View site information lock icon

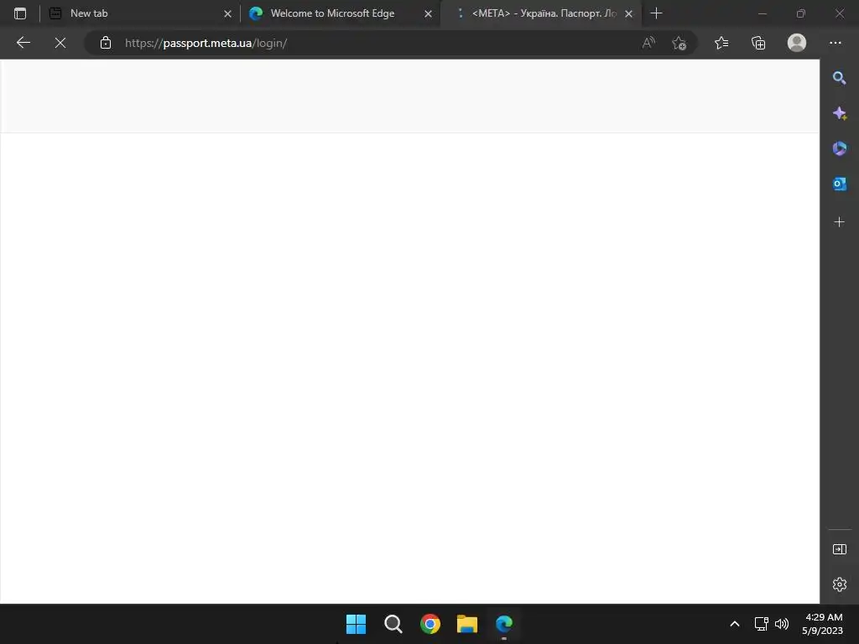(x=106, y=43)
